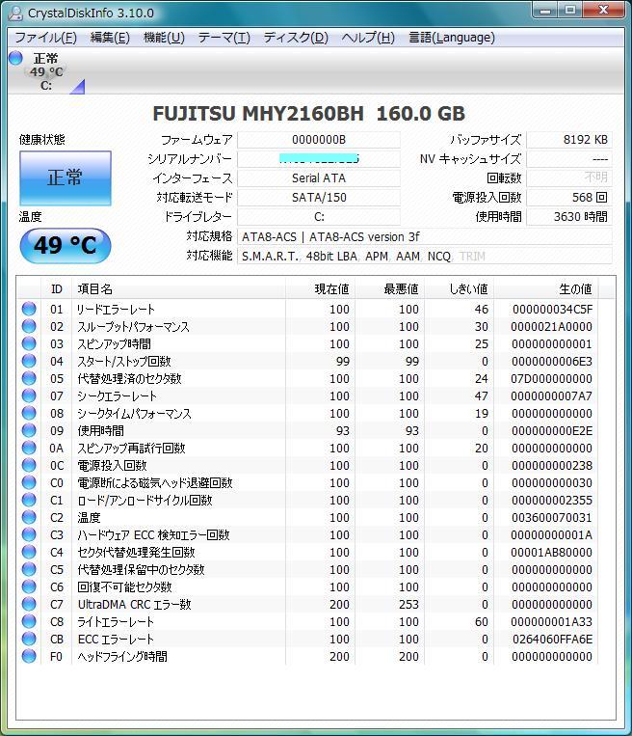
Task: Click the rotation rate field showing 不明
Action: click(x=569, y=178)
